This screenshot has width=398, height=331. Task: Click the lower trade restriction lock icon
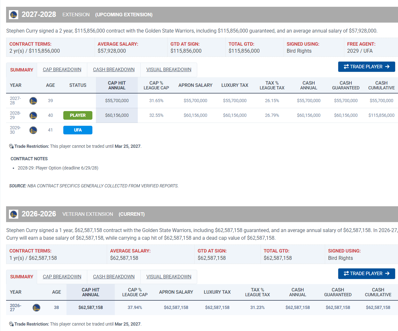pyautogui.click(x=12, y=324)
